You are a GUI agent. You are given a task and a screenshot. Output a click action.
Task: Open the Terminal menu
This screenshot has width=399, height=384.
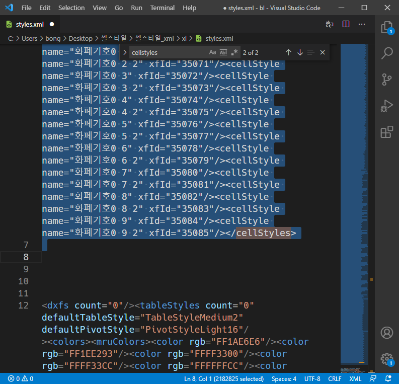tap(163, 8)
